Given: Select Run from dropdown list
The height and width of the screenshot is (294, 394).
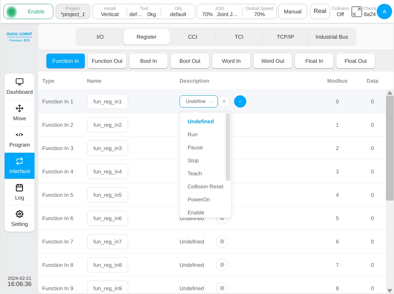Looking at the screenshot, I should pyautogui.click(x=193, y=134).
